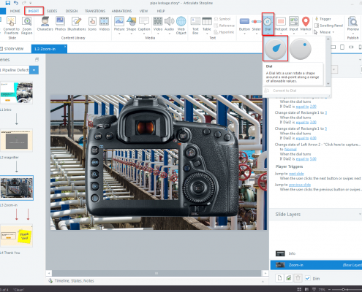Insert a Slider control
Viewport: 362px width, 292px height.
pyautogui.click(x=256, y=24)
